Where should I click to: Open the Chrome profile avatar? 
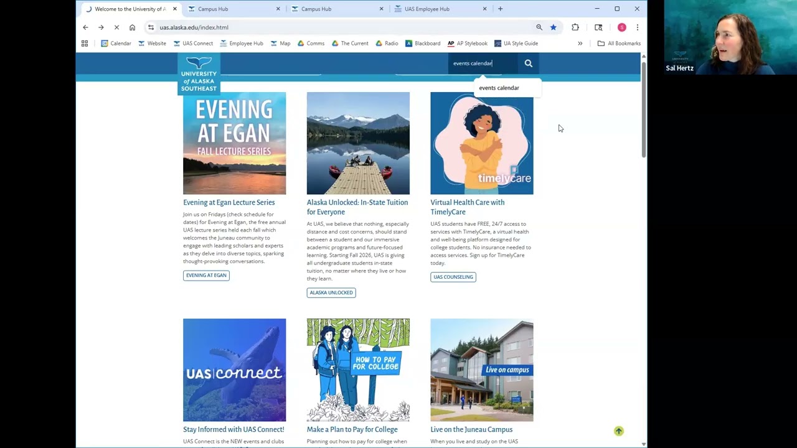pyautogui.click(x=621, y=27)
